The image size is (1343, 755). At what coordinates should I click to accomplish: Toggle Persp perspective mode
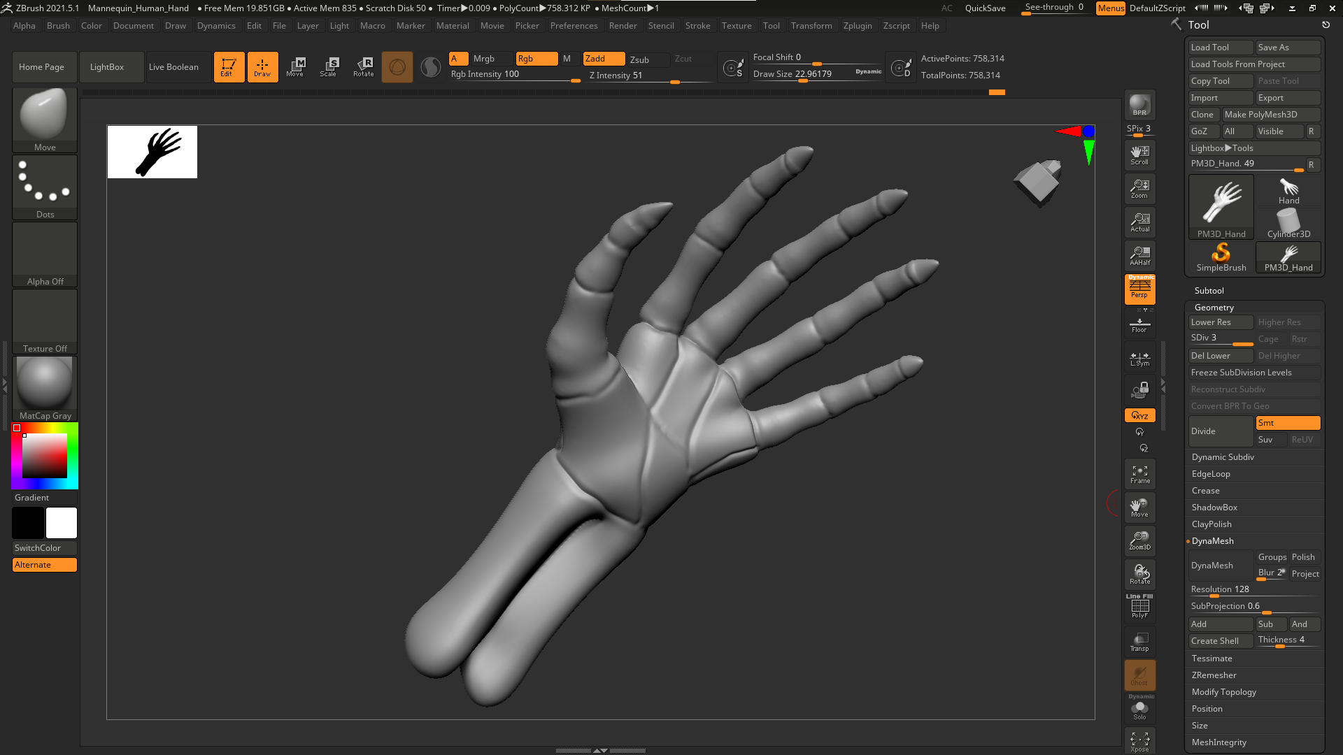[1139, 289]
